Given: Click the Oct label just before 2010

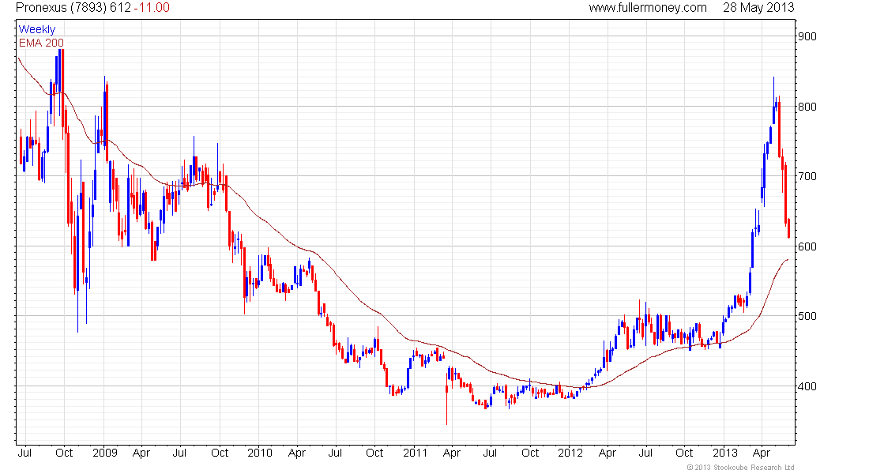Looking at the screenshot, I should [x=220, y=453].
